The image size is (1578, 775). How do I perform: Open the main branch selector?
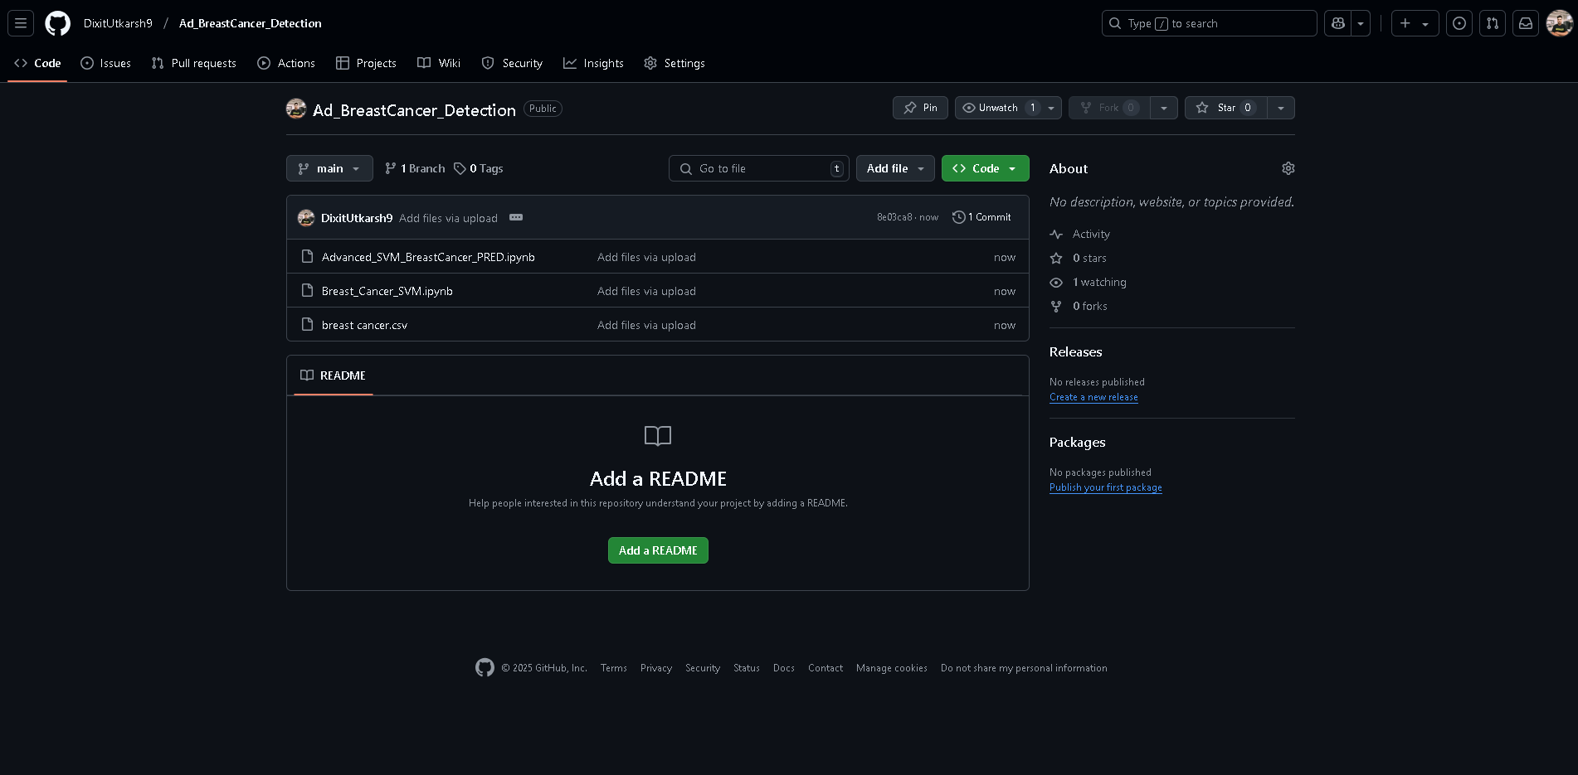pos(329,168)
